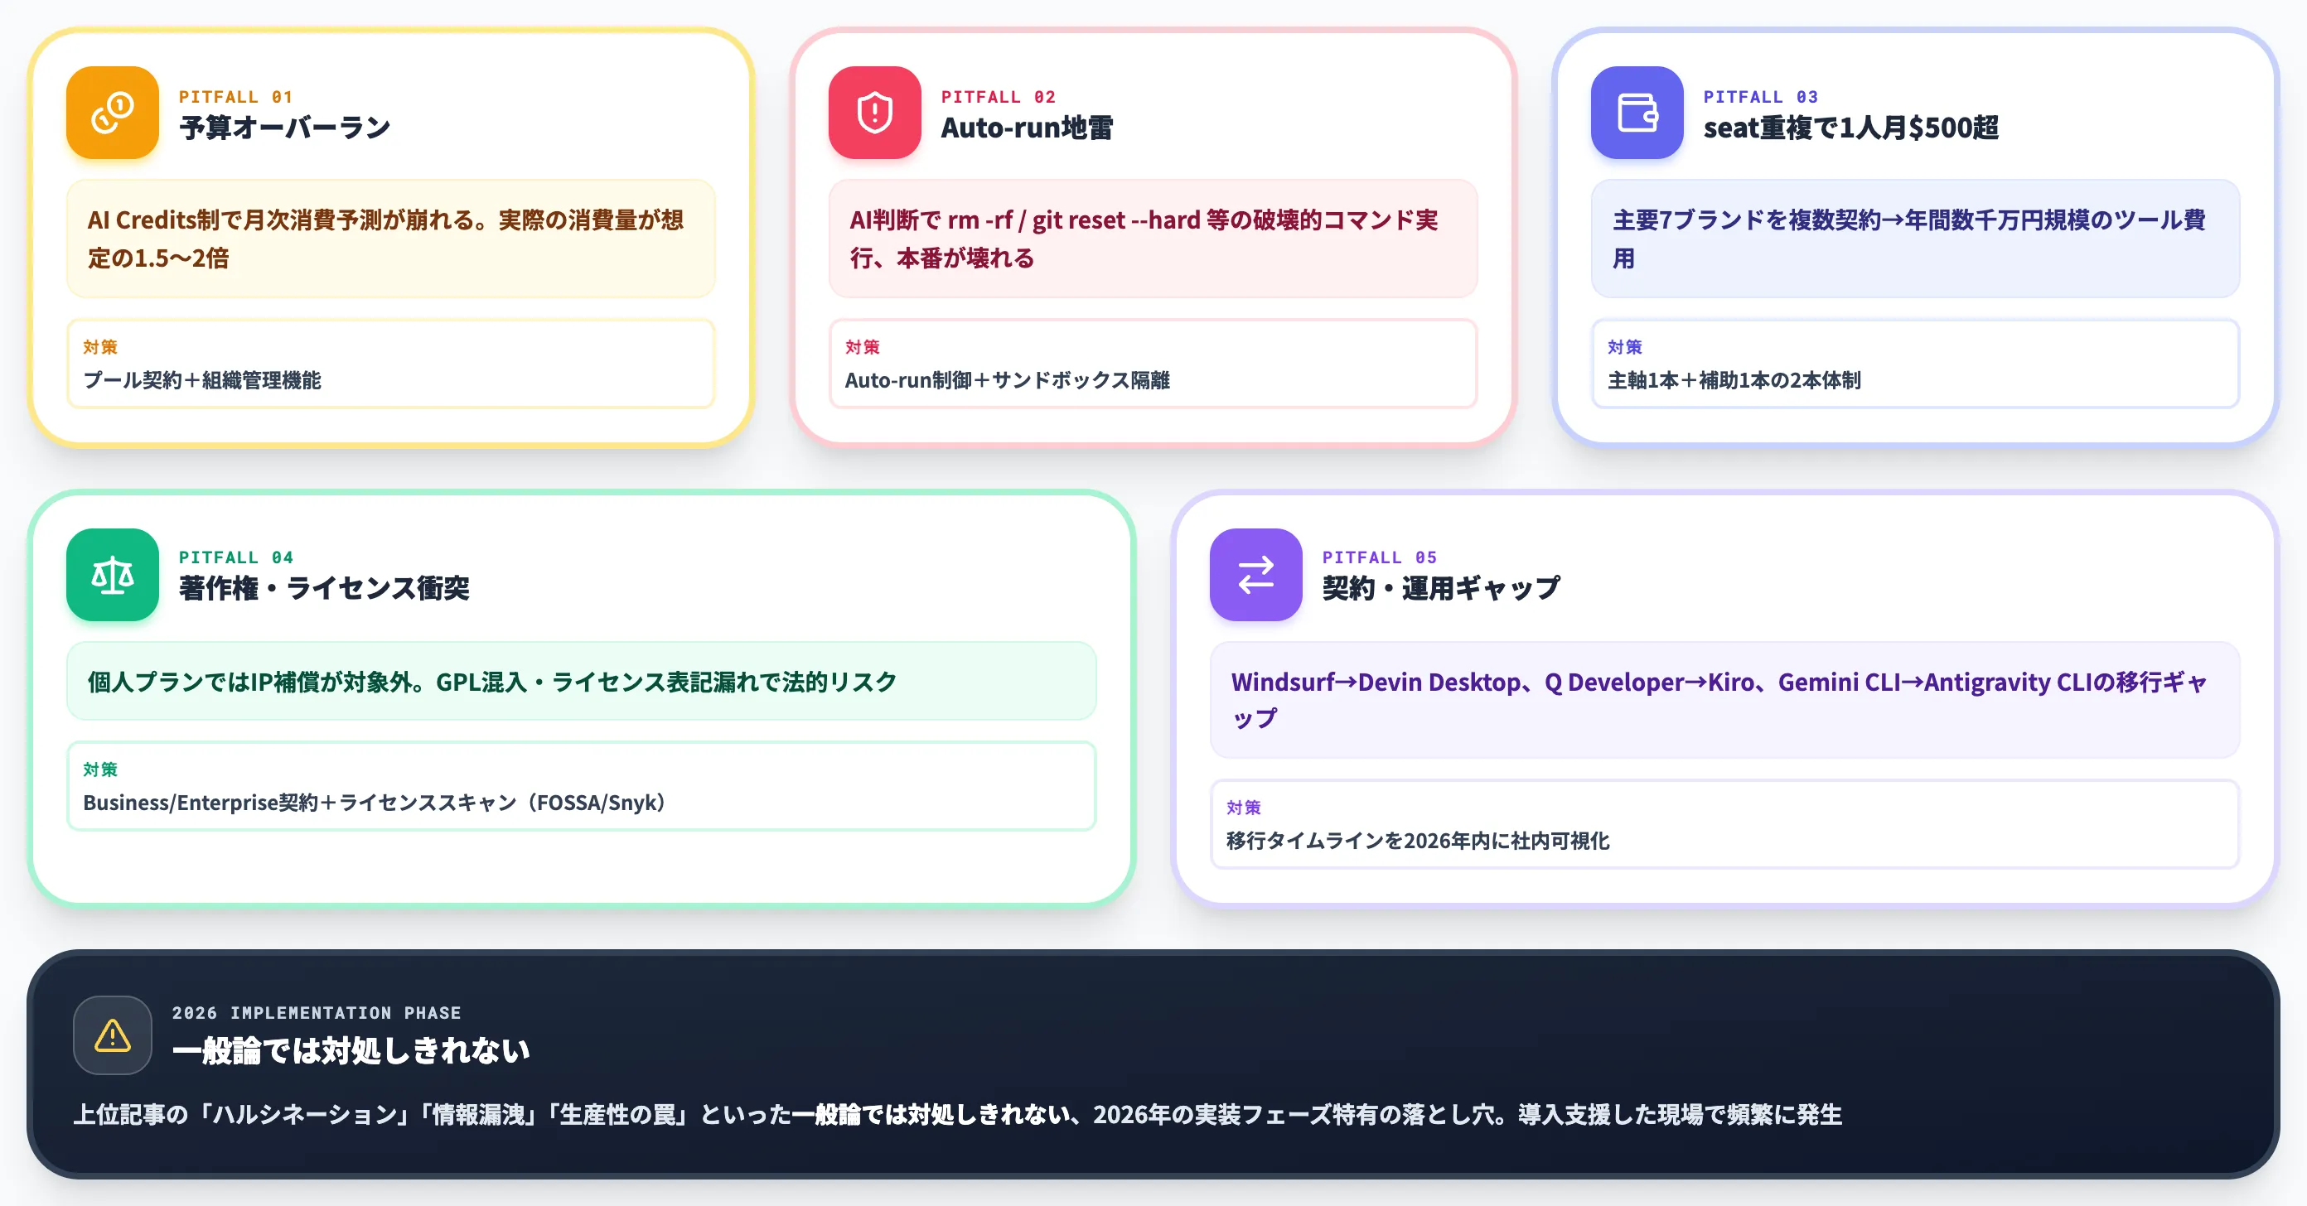Click the 対策 label in the 著作権・ライセンス衝突 card
The width and height of the screenshot is (2307, 1206).
pos(100,770)
